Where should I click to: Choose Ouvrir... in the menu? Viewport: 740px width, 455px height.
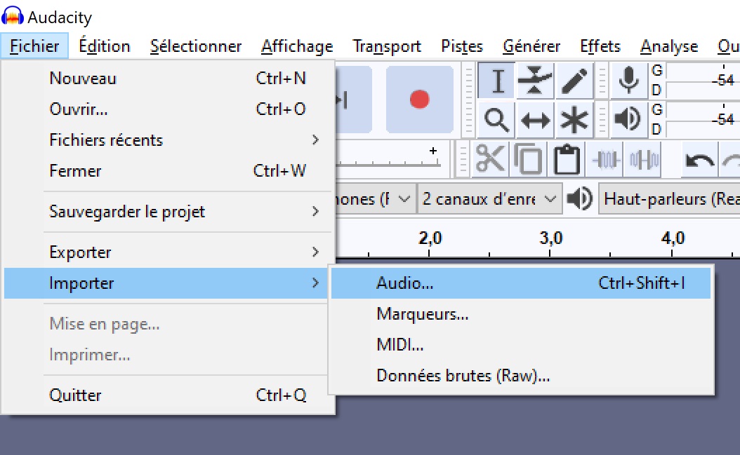(x=168, y=109)
